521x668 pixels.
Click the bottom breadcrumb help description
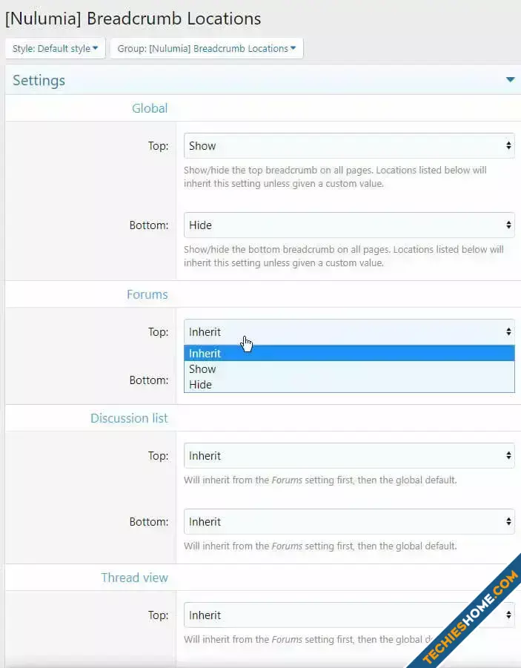[x=344, y=256]
